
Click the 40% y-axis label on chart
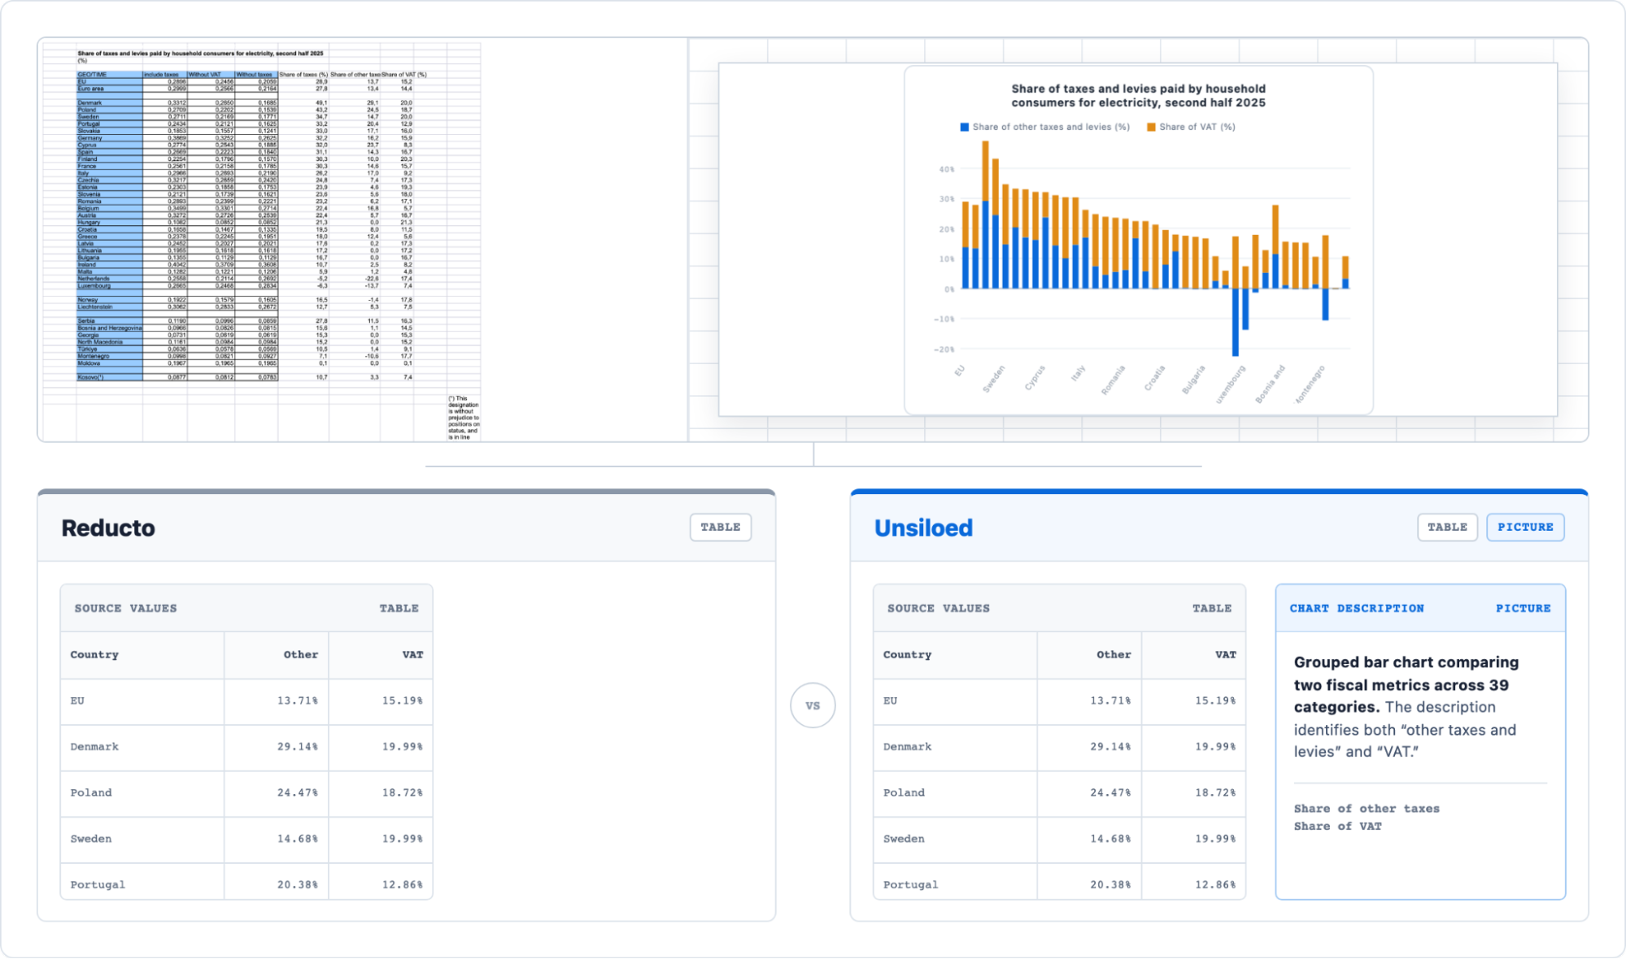[946, 170]
